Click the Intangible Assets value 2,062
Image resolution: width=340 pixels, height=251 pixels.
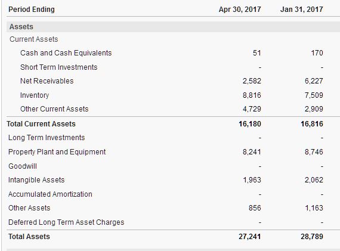point(314,180)
